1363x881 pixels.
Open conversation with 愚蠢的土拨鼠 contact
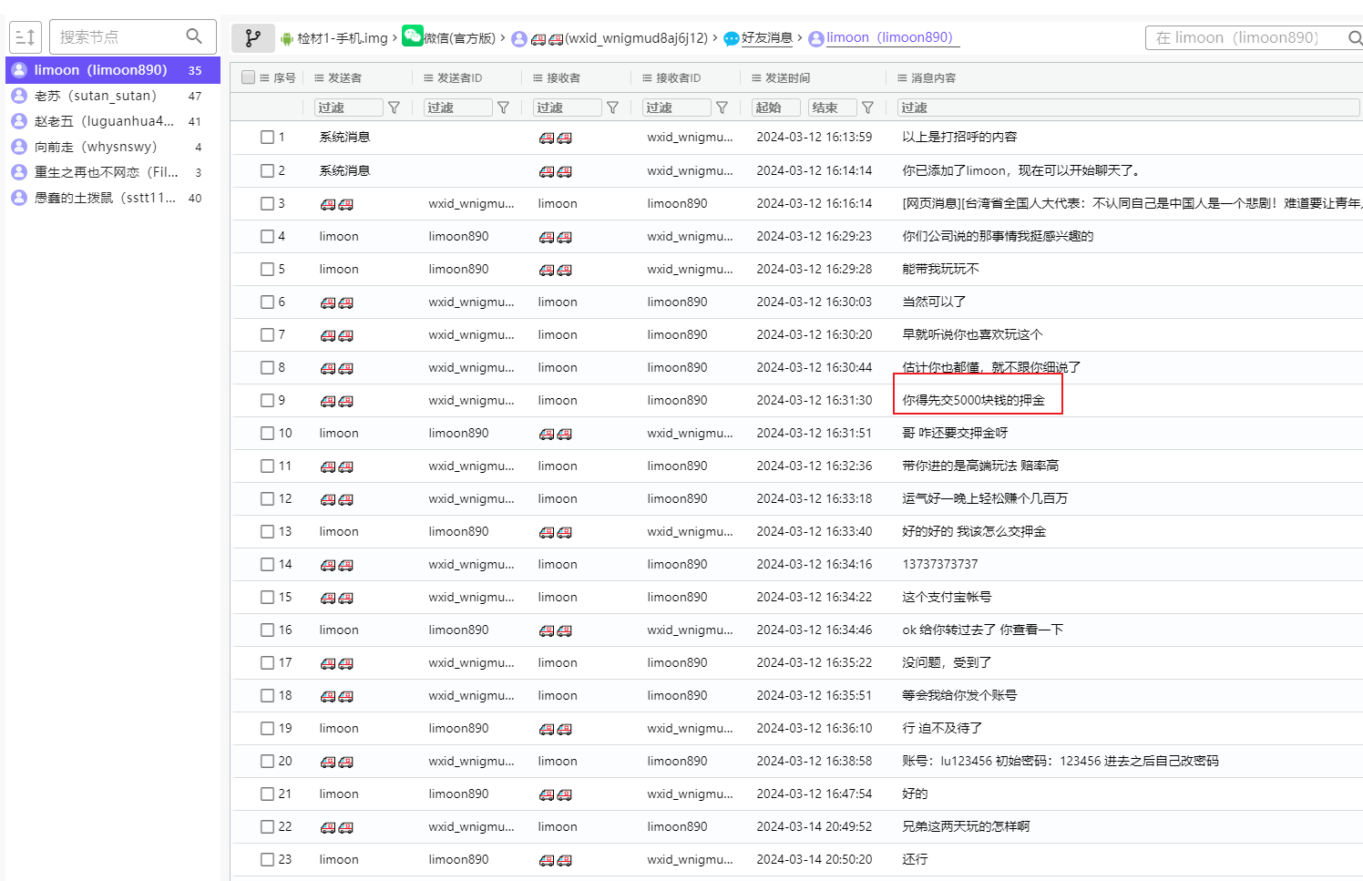click(x=104, y=198)
